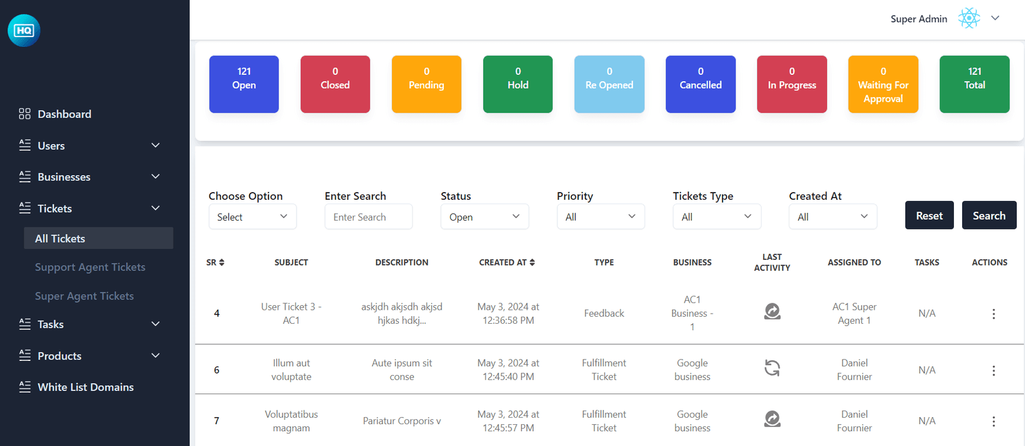This screenshot has height=446, width=1025.
Task: Click last activity icon for ticket 4
Action: [x=772, y=312]
